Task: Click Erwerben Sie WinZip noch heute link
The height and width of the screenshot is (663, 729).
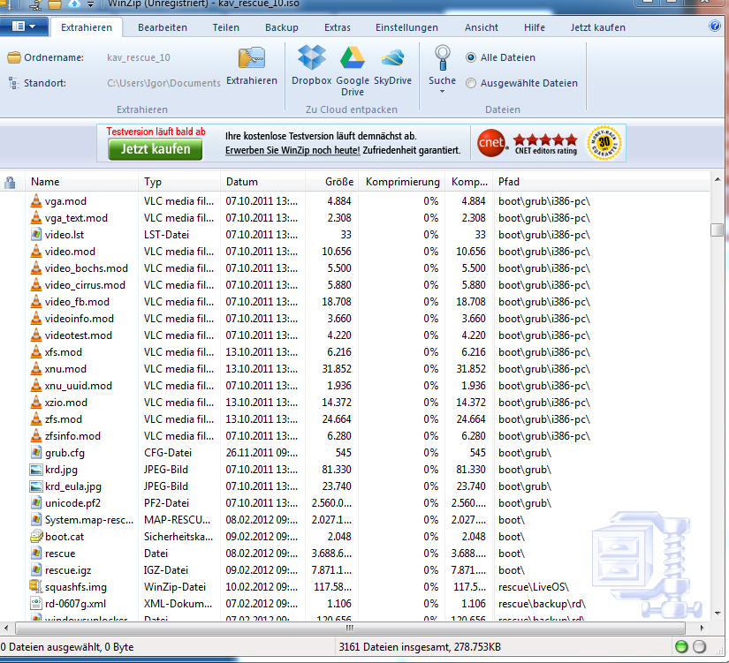Action: click(292, 150)
